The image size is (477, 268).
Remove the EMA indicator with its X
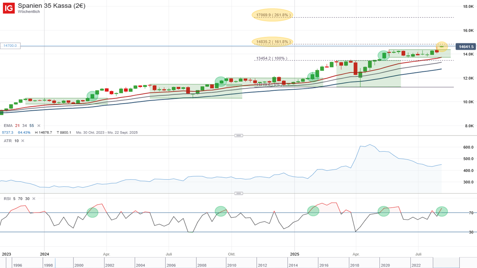pos(39,126)
